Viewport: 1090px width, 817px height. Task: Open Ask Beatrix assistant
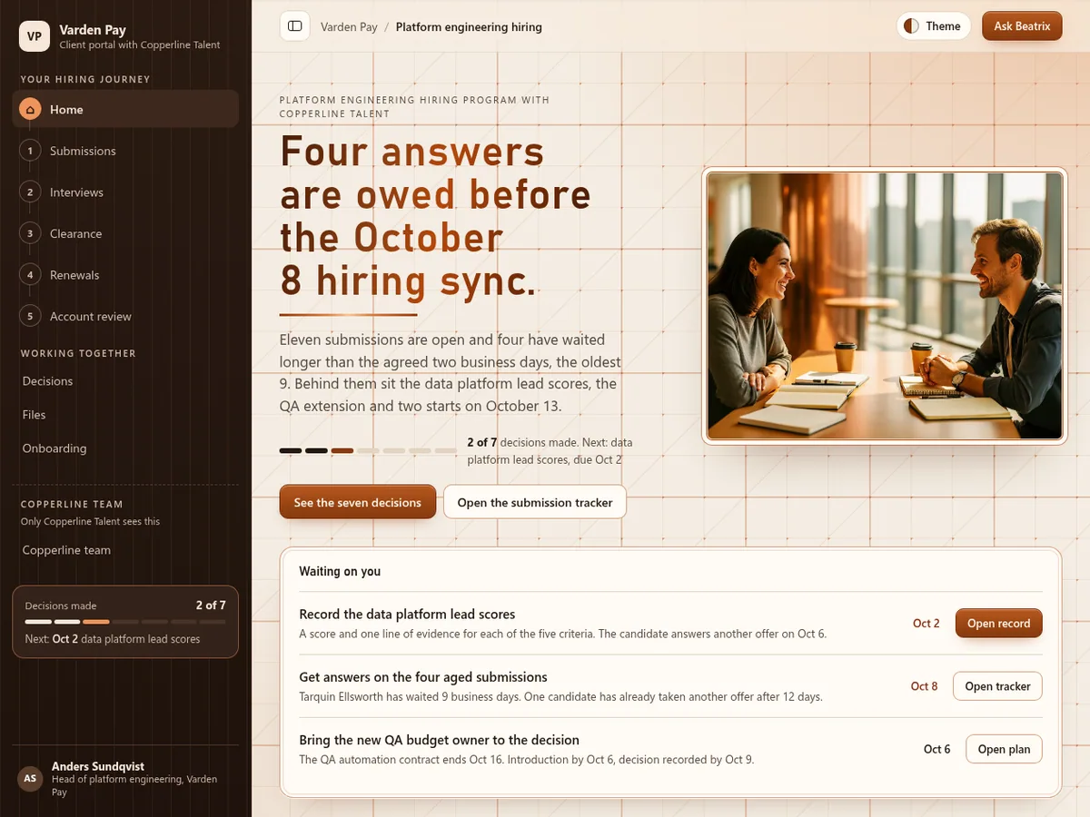click(1022, 26)
